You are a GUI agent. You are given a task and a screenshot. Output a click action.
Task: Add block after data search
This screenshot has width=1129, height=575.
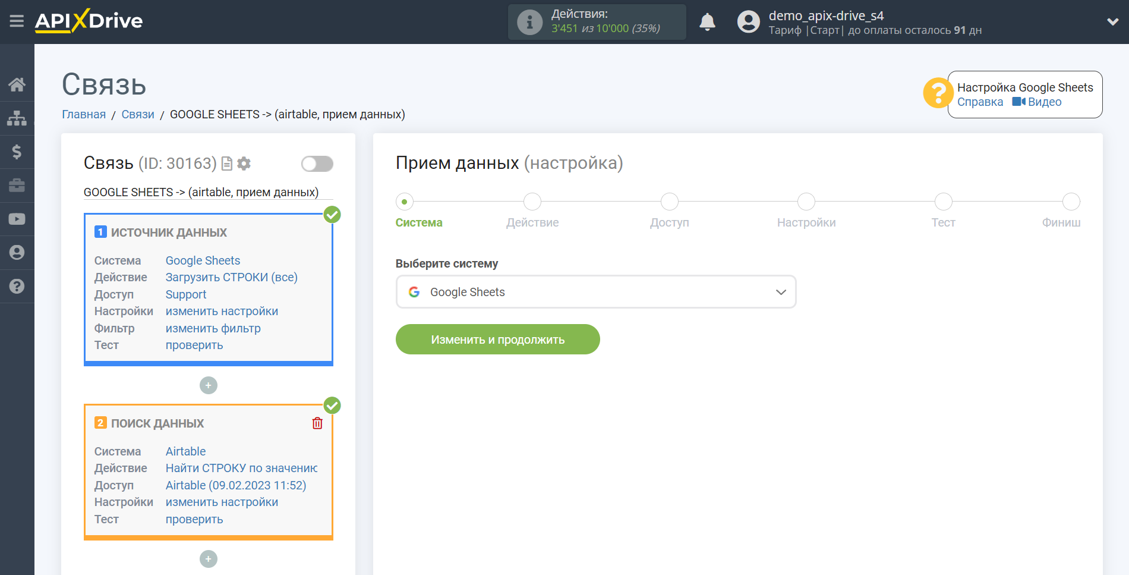(x=208, y=559)
